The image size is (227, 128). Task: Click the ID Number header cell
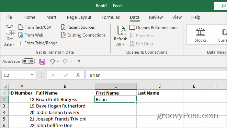tap(22, 93)
